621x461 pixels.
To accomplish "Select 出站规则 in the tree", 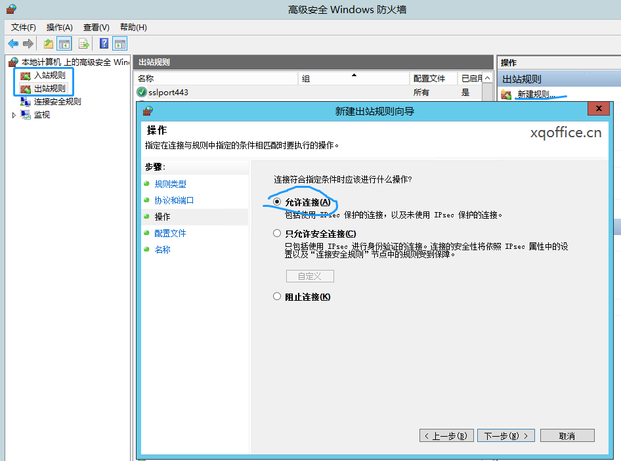I will pyautogui.click(x=49, y=88).
